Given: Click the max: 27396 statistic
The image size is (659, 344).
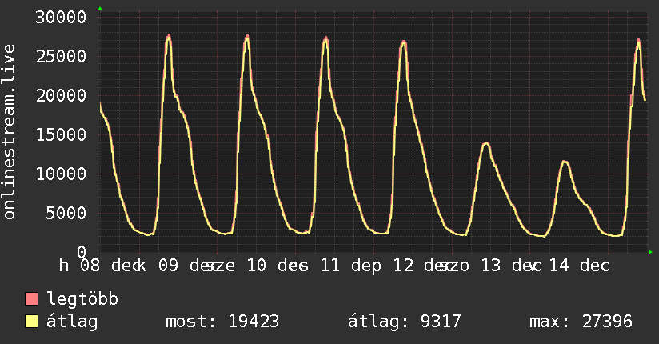Looking at the screenshot, I should (x=581, y=322).
